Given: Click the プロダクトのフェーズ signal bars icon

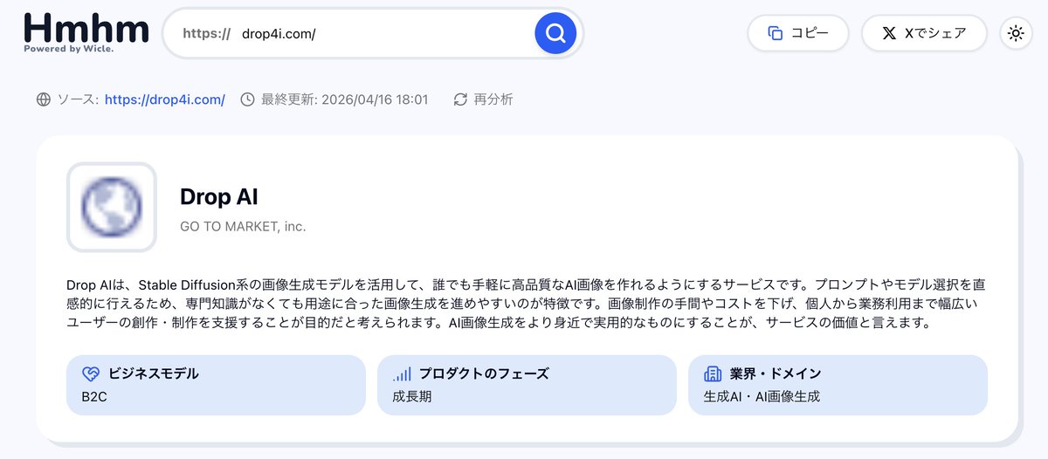Looking at the screenshot, I should [402, 373].
